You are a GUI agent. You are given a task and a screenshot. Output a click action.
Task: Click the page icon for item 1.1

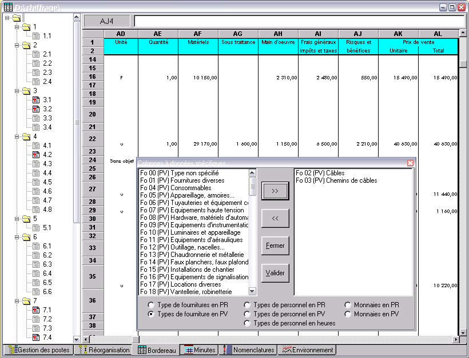click(35, 36)
